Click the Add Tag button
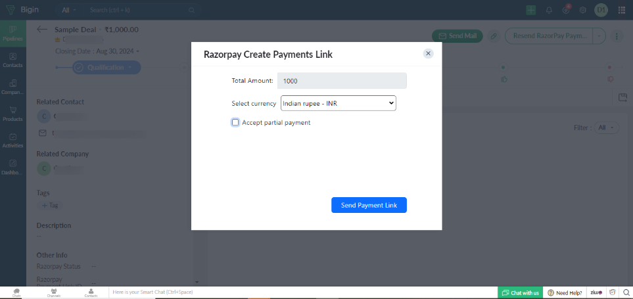This screenshot has width=633, height=299. (50, 206)
